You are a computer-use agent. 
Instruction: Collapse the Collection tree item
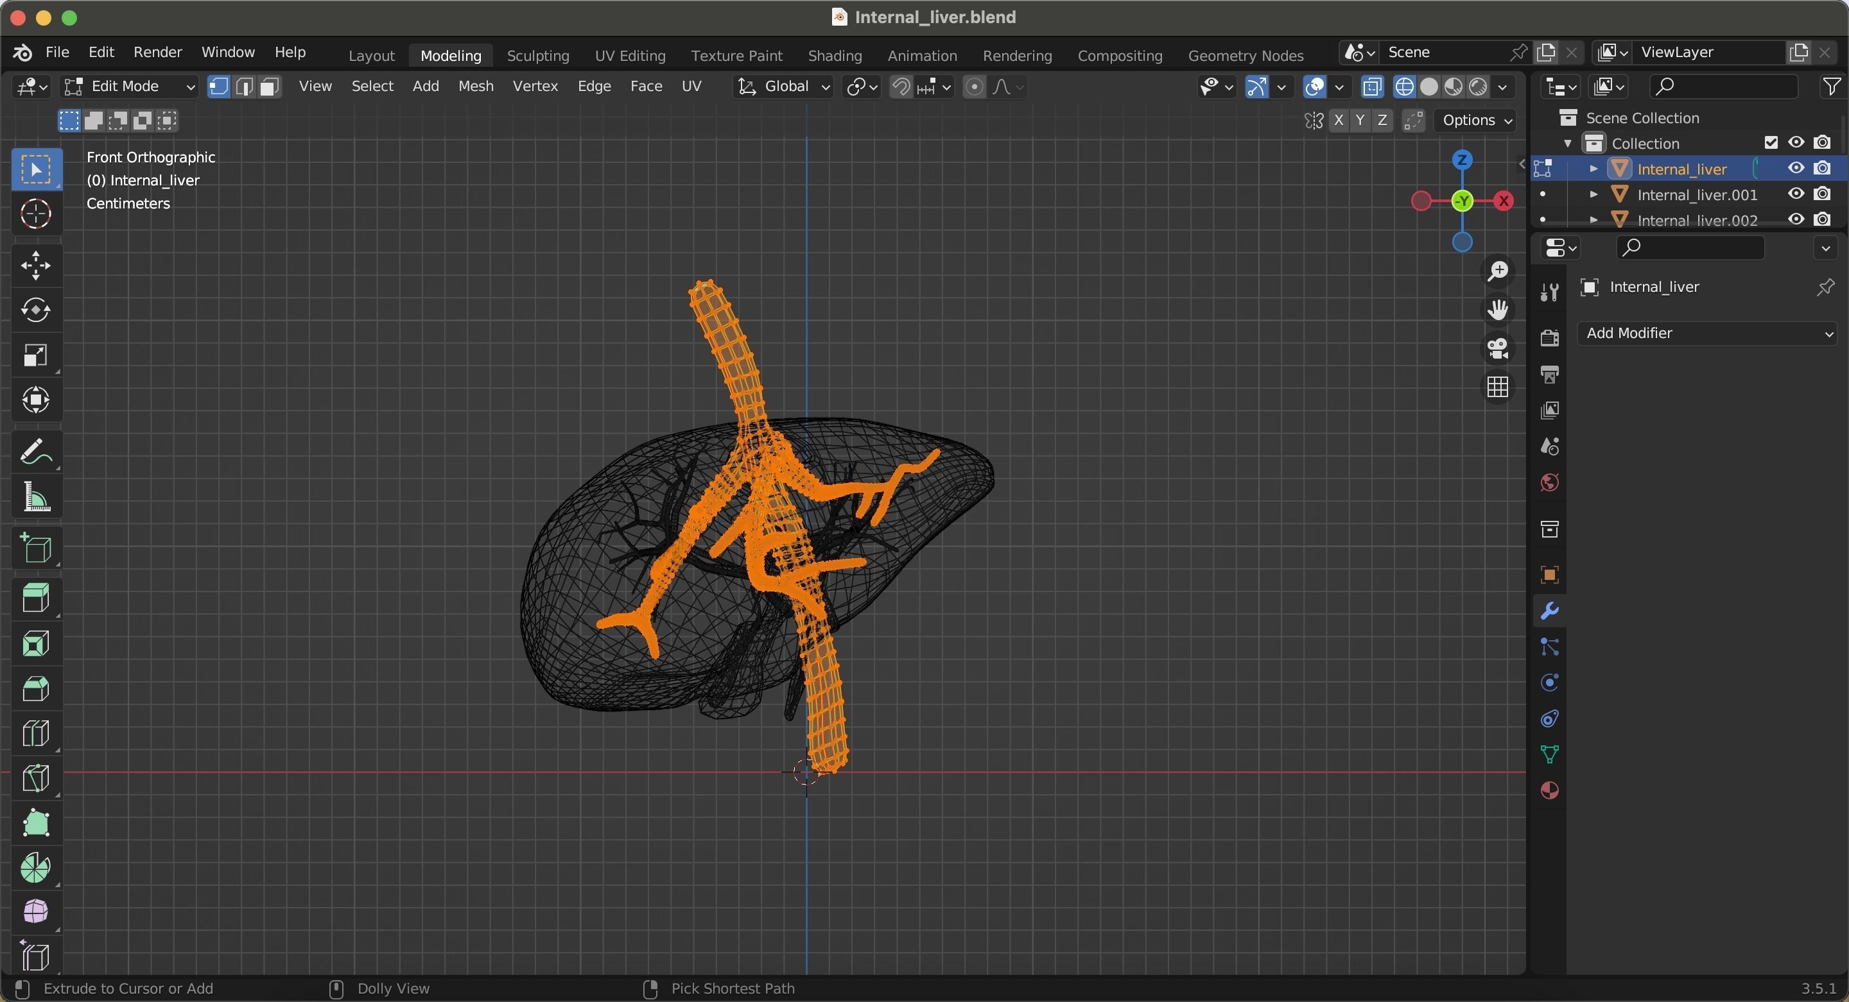pos(1568,144)
